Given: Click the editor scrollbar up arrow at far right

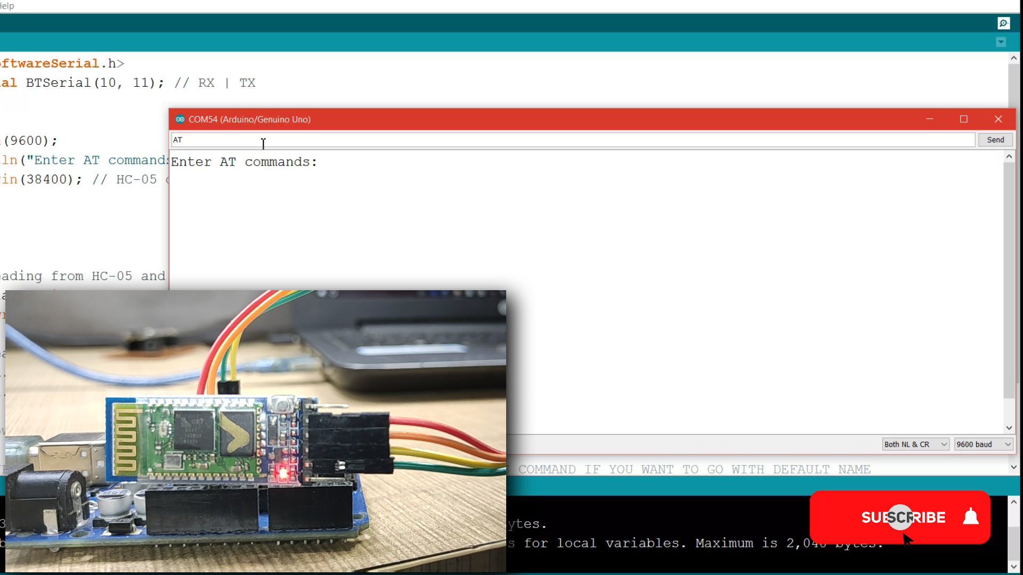Looking at the screenshot, I should coord(1013,57).
